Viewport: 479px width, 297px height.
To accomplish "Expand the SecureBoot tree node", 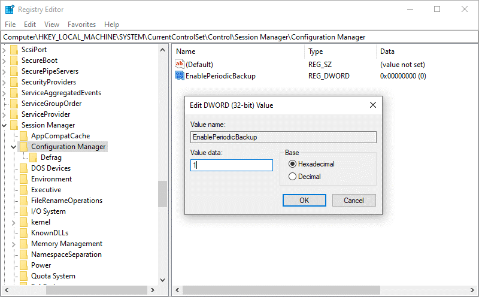I will coord(4,61).
